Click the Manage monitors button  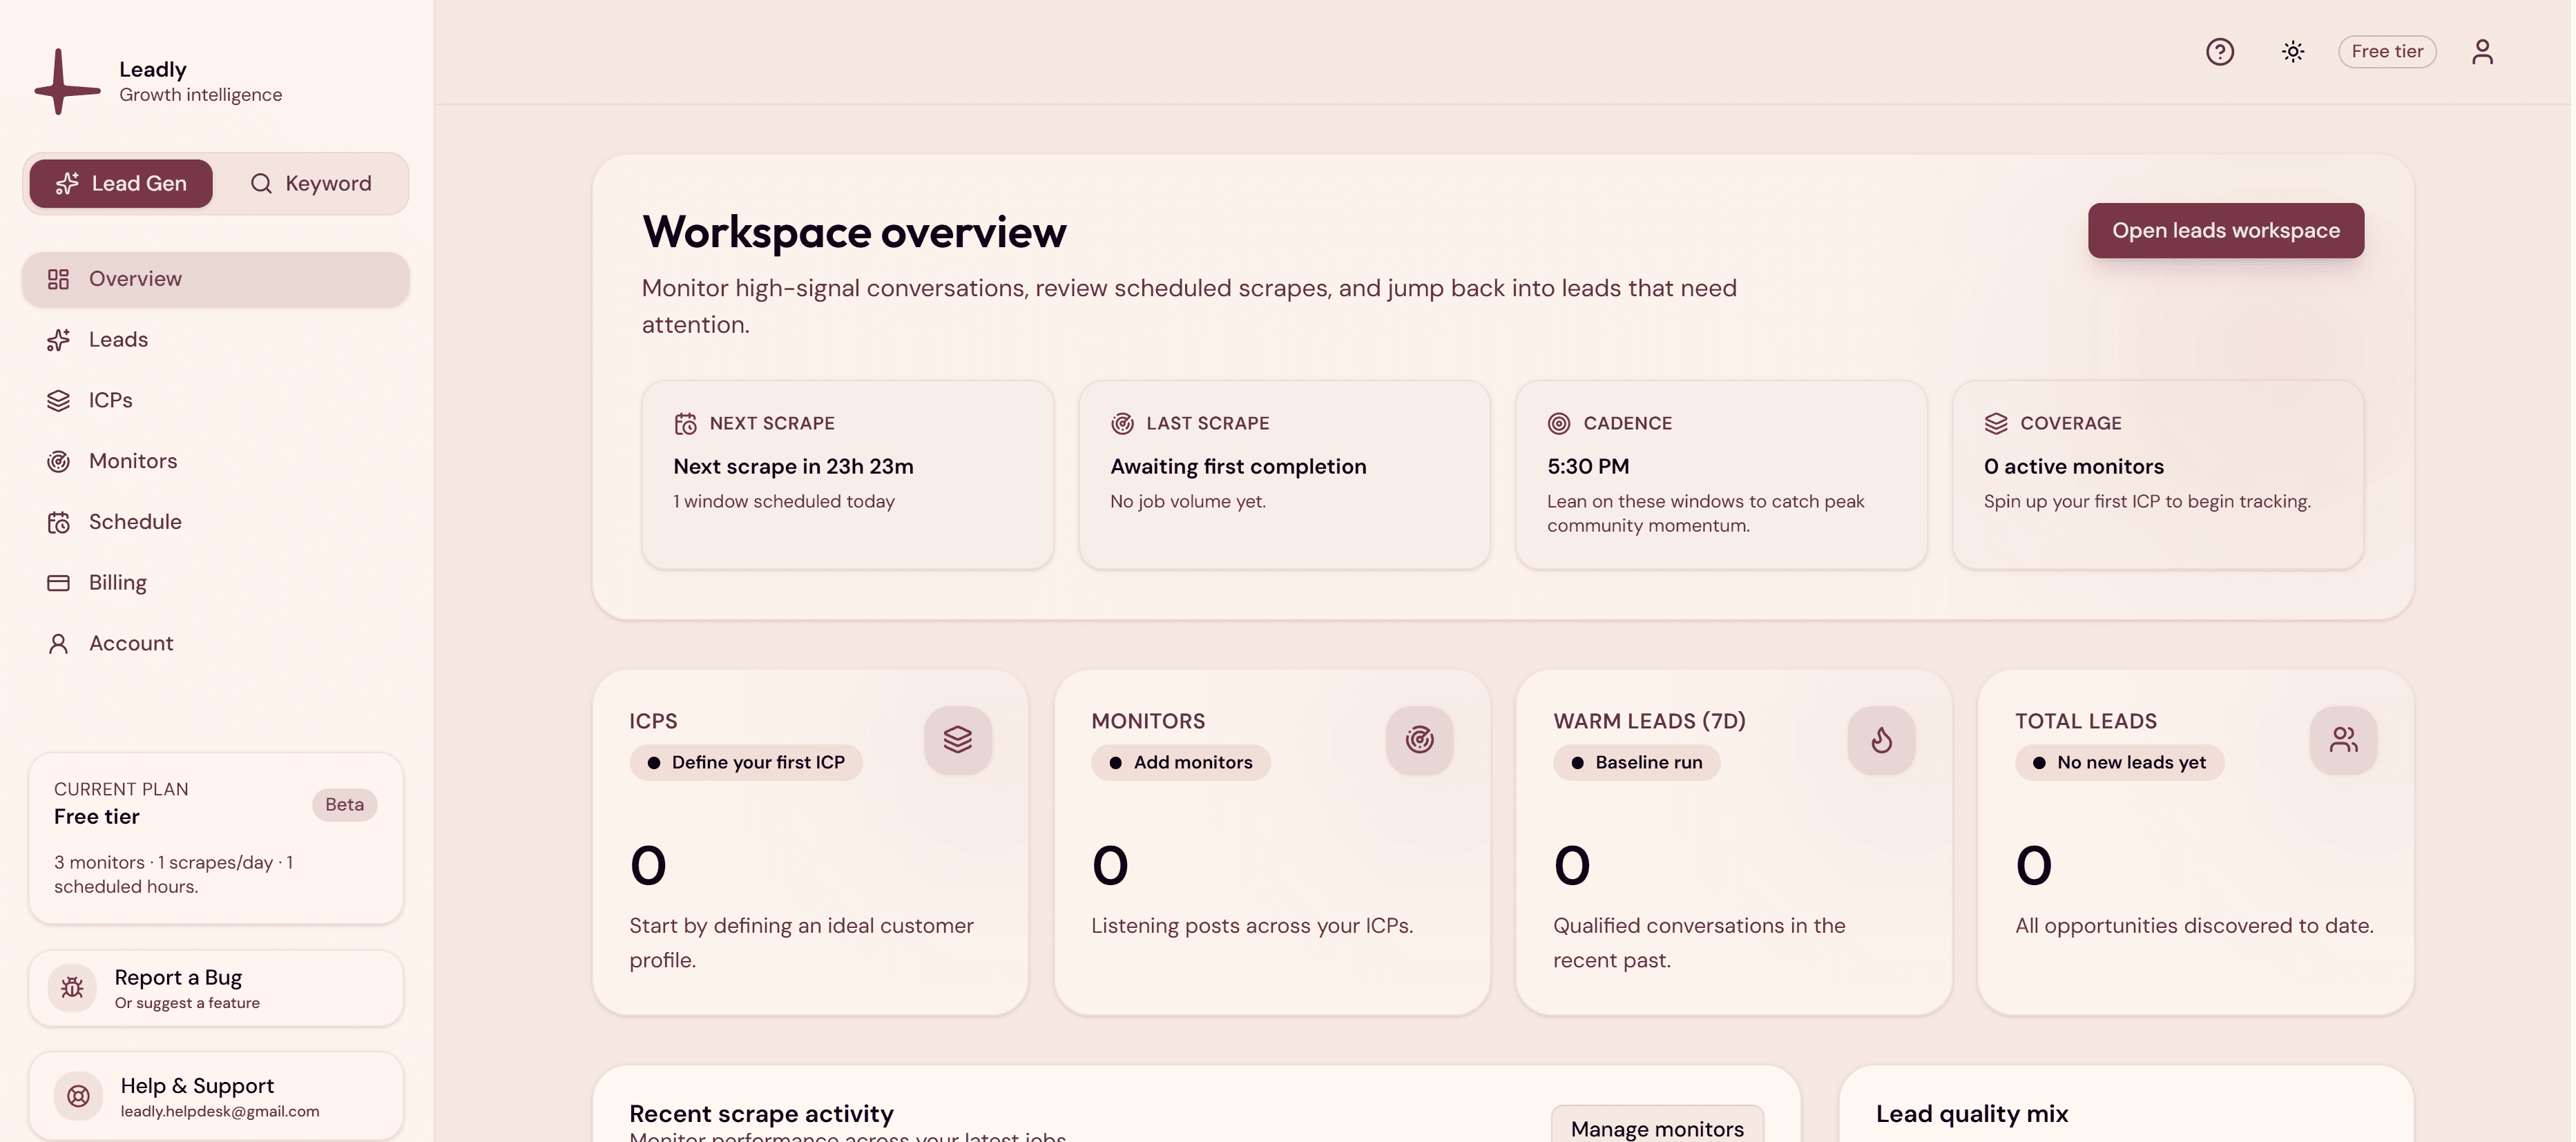tap(1656, 1128)
